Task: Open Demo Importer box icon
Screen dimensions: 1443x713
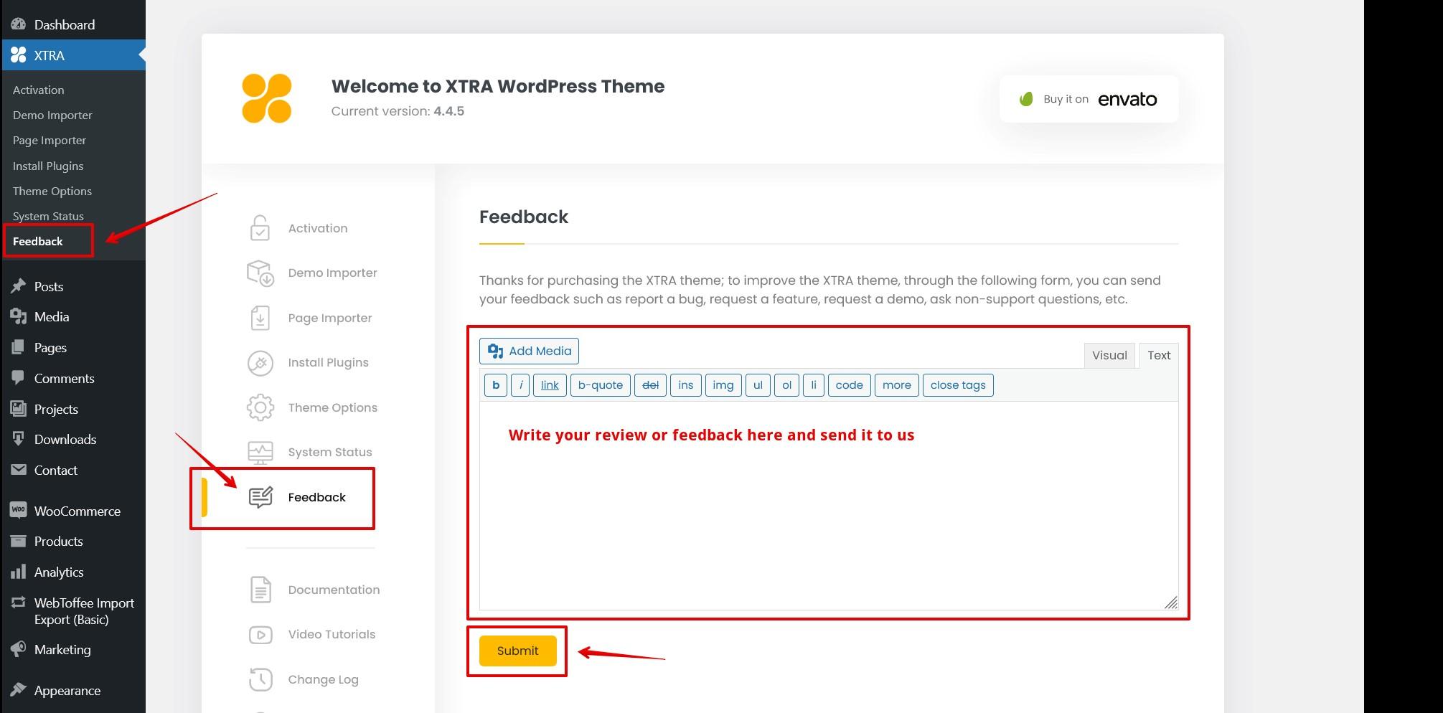Action: (x=260, y=273)
